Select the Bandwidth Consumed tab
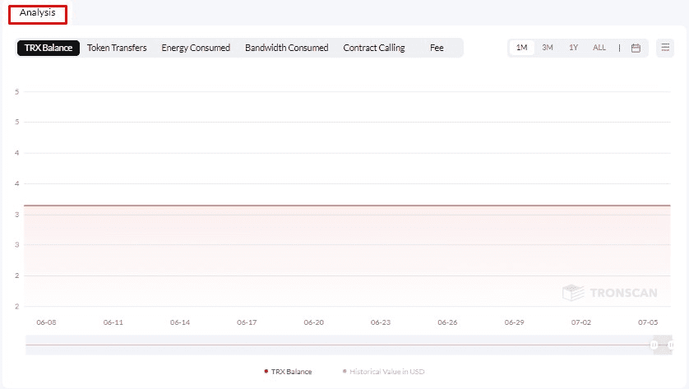The height and width of the screenshot is (389, 689). 286,48
